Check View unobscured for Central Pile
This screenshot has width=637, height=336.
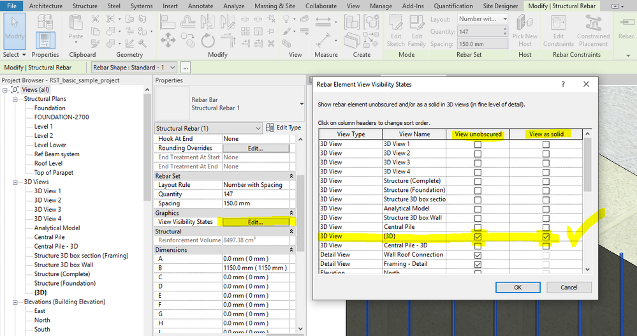pos(478,228)
